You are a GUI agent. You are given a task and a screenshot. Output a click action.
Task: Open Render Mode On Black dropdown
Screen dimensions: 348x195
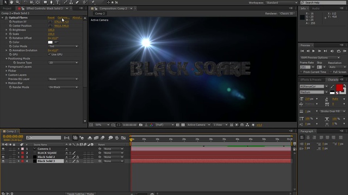pyautogui.click(x=63, y=87)
